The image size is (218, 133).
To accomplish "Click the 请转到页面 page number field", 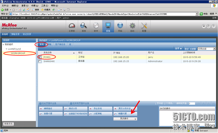I will point(192,103).
